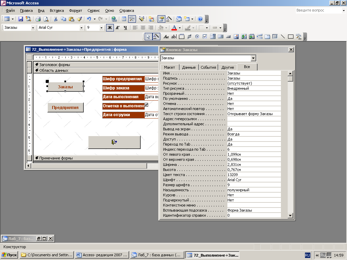This screenshot has width=347, height=260.
Task: Toggle Underline (Ч) formatting
Action: [x=125, y=28]
